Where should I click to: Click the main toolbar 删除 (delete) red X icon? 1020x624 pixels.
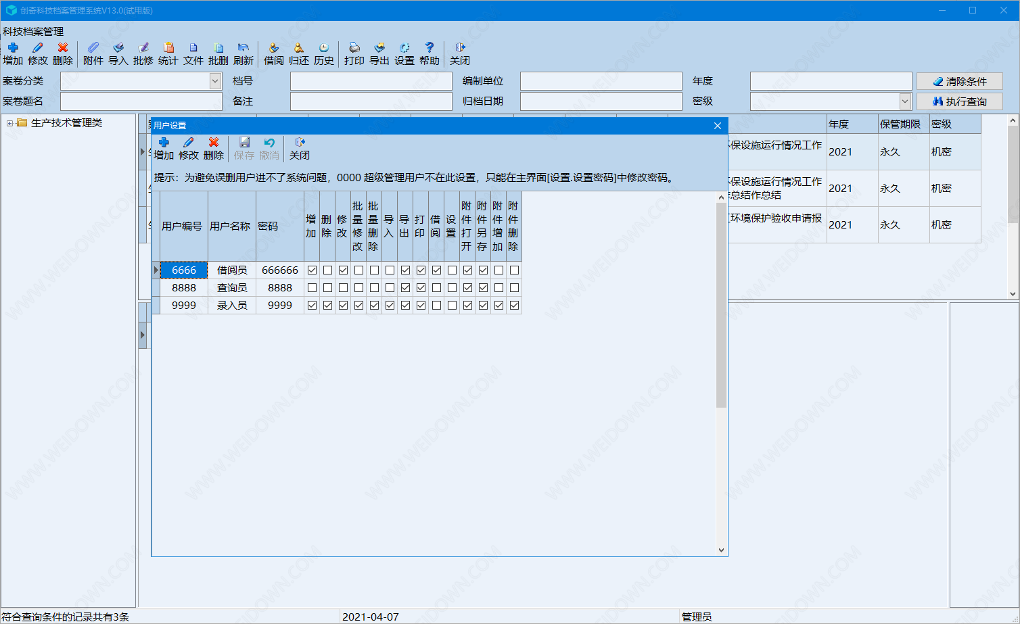coord(63,53)
